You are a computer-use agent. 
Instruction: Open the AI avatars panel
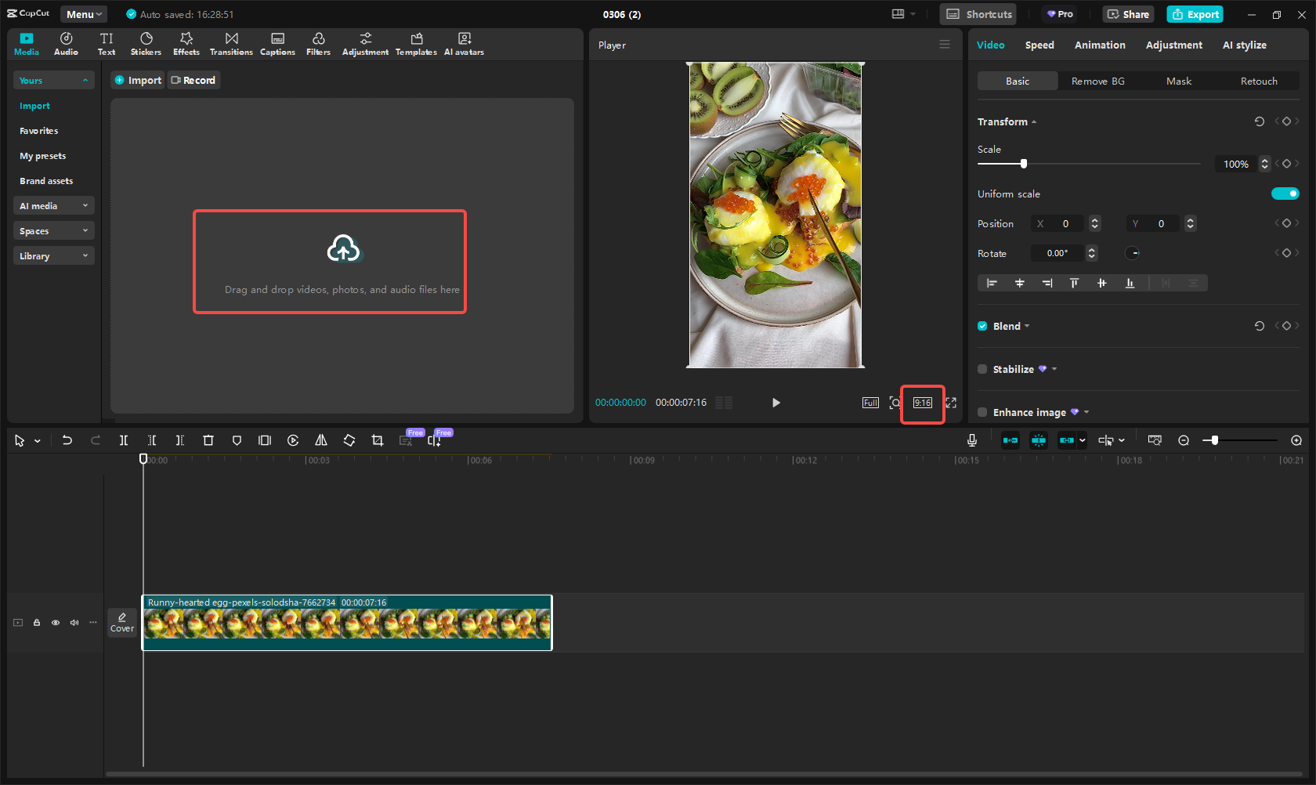[x=464, y=44]
